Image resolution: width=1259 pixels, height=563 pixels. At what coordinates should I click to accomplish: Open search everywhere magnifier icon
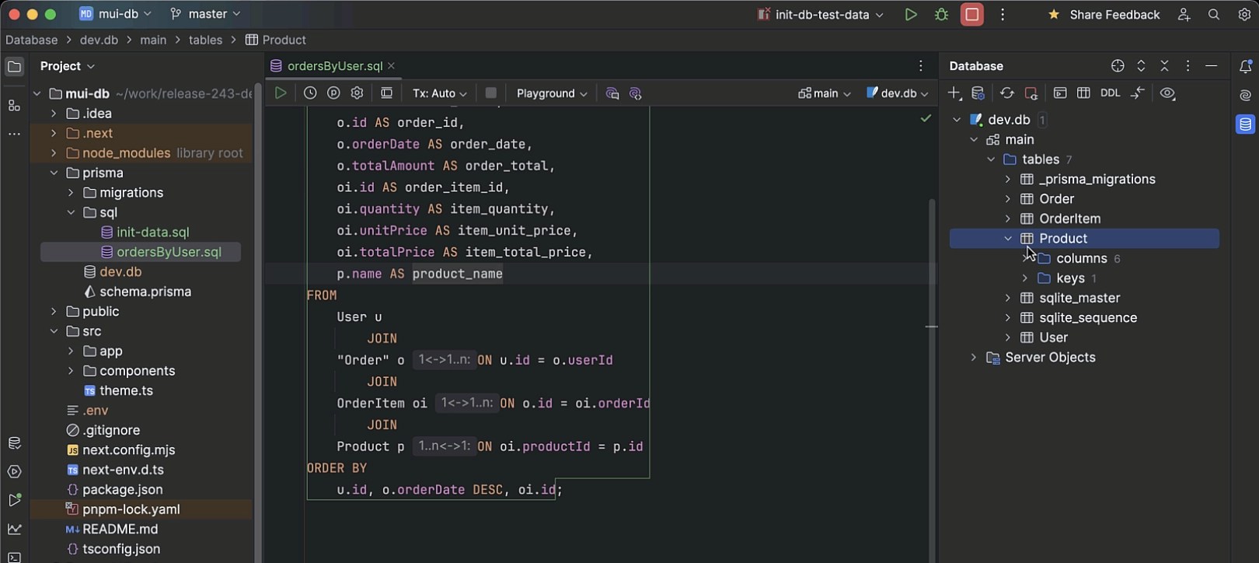coord(1214,15)
